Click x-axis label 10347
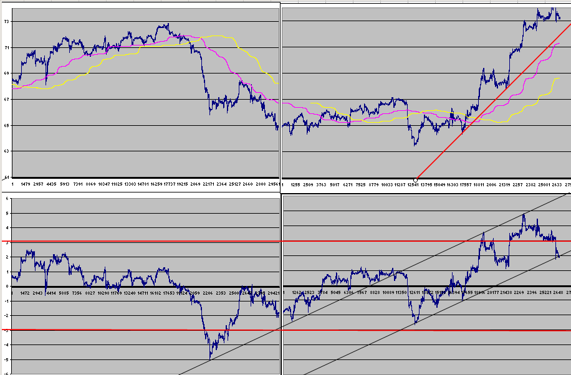 tap(103, 184)
